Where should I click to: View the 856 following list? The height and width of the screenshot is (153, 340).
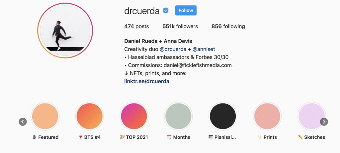[x=228, y=26]
